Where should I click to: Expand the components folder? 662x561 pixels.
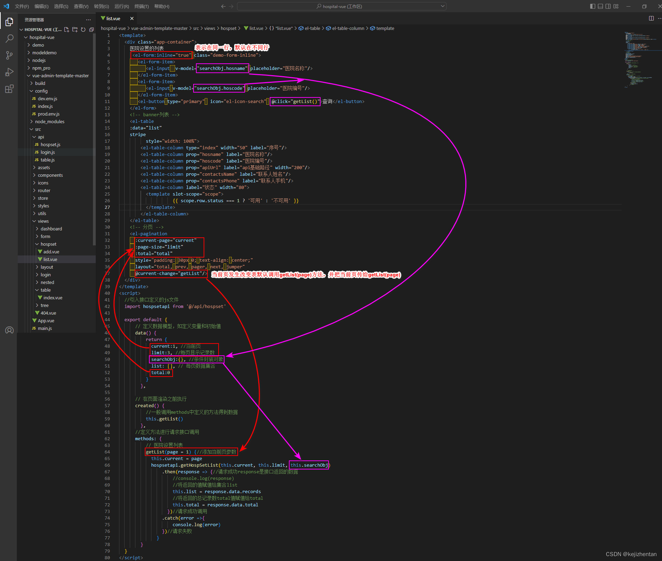(50, 175)
